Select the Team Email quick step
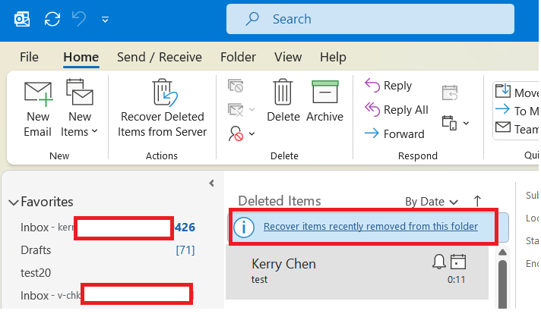The height and width of the screenshot is (317, 541). [x=517, y=129]
